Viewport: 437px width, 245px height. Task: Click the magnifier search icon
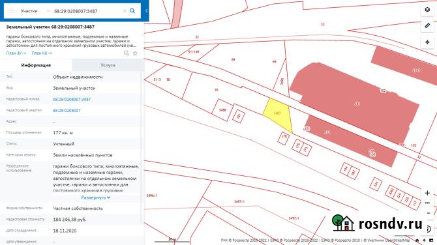[132, 11]
